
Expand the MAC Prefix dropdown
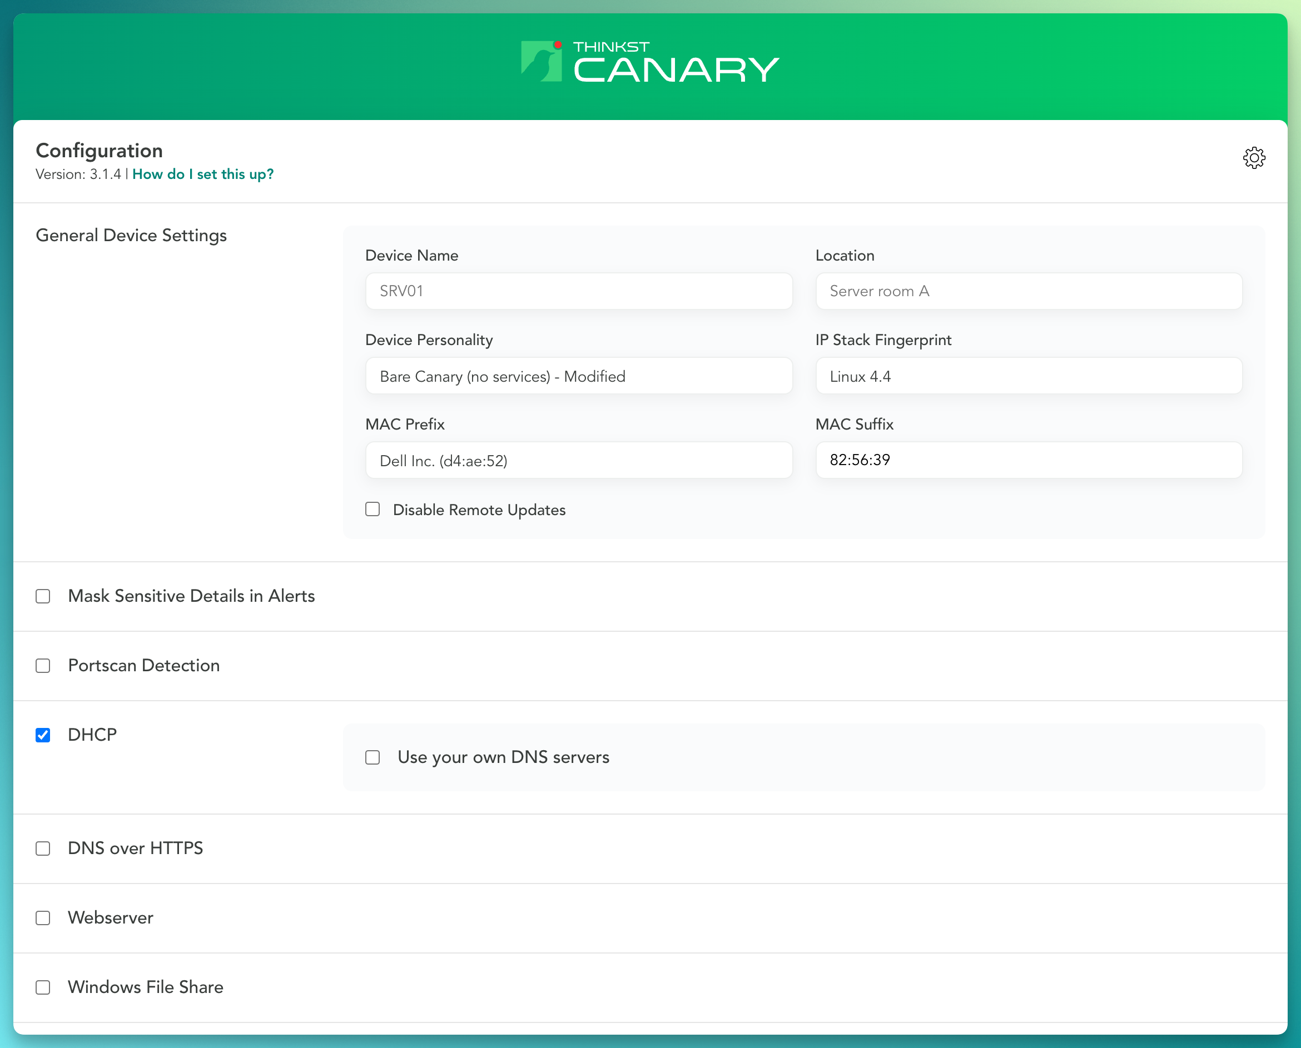click(x=578, y=461)
